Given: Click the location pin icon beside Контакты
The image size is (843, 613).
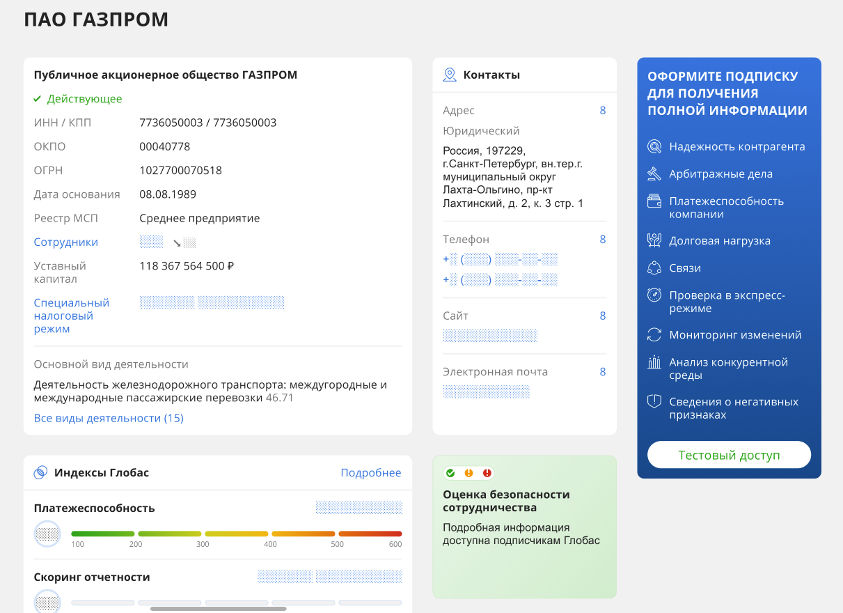Looking at the screenshot, I should 450,75.
